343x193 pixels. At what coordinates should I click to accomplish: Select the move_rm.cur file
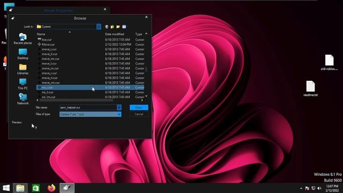(50, 83)
